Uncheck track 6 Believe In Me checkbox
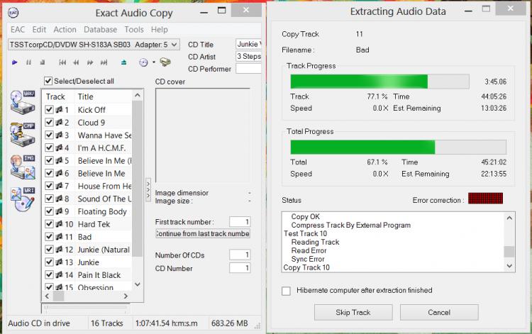The image size is (532, 334). [49, 173]
